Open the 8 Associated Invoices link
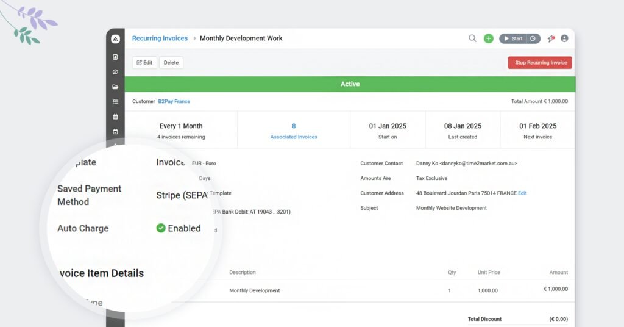 click(294, 131)
